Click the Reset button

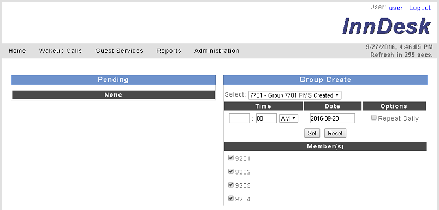point(335,133)
